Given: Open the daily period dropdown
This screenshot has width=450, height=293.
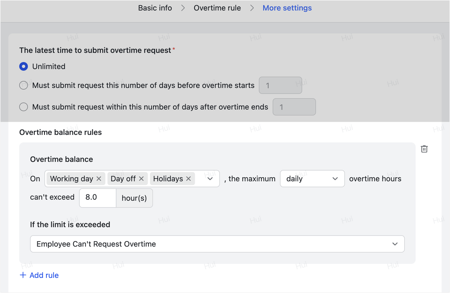Looking at the screenshot, I should 312,179.
